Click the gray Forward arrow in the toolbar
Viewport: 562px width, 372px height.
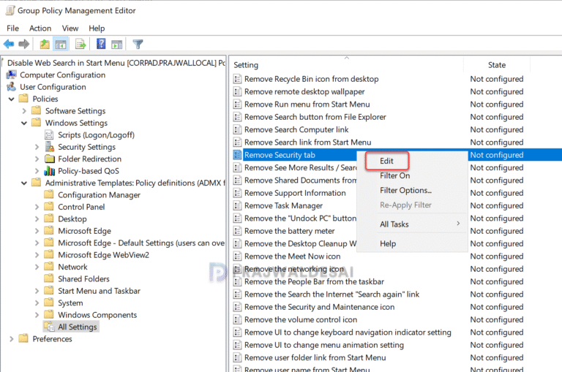tap(23, 44)
